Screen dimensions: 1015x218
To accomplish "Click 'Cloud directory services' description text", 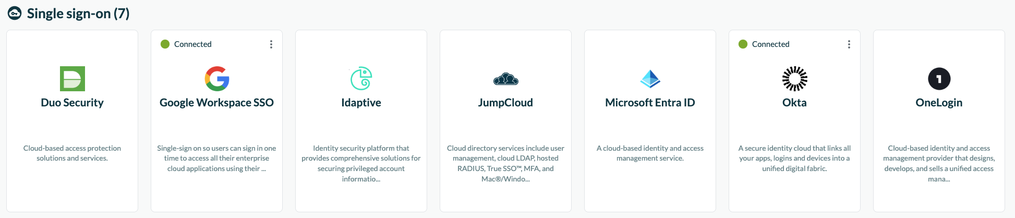I will coord(506,163).
